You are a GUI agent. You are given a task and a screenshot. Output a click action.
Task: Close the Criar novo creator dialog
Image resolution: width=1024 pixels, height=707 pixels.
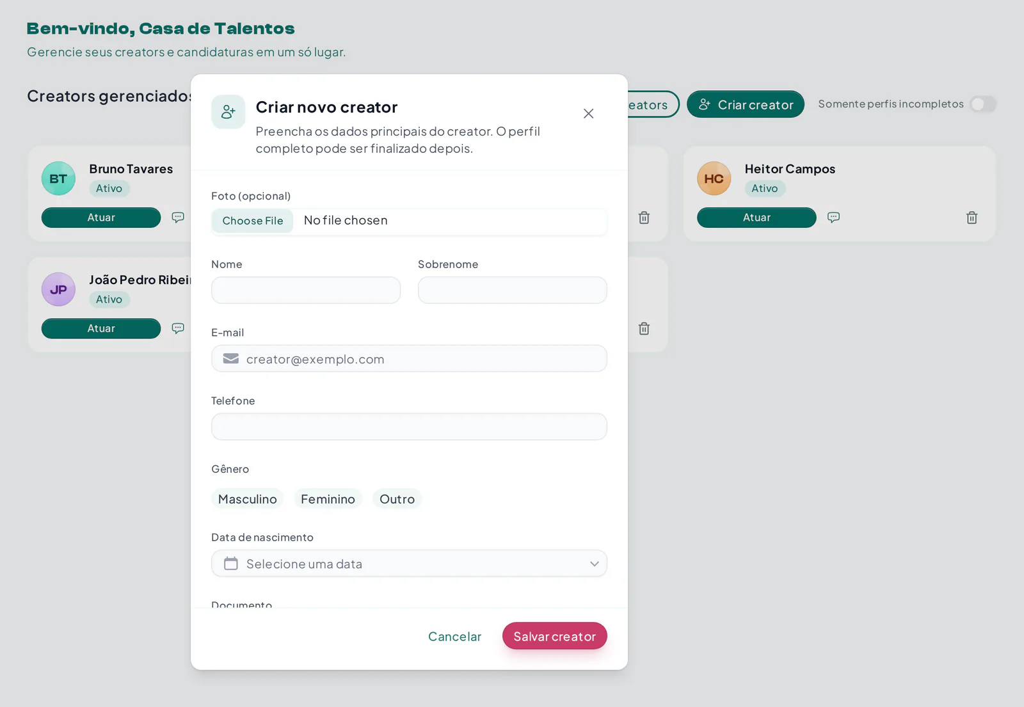pyautogui.click(x=588, y=114)
